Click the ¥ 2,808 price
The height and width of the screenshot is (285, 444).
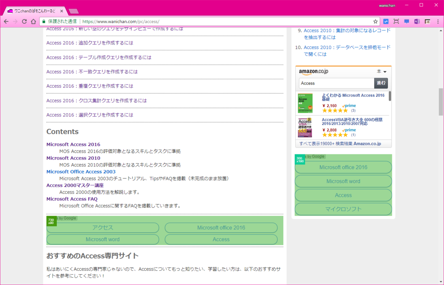[330, 130]
